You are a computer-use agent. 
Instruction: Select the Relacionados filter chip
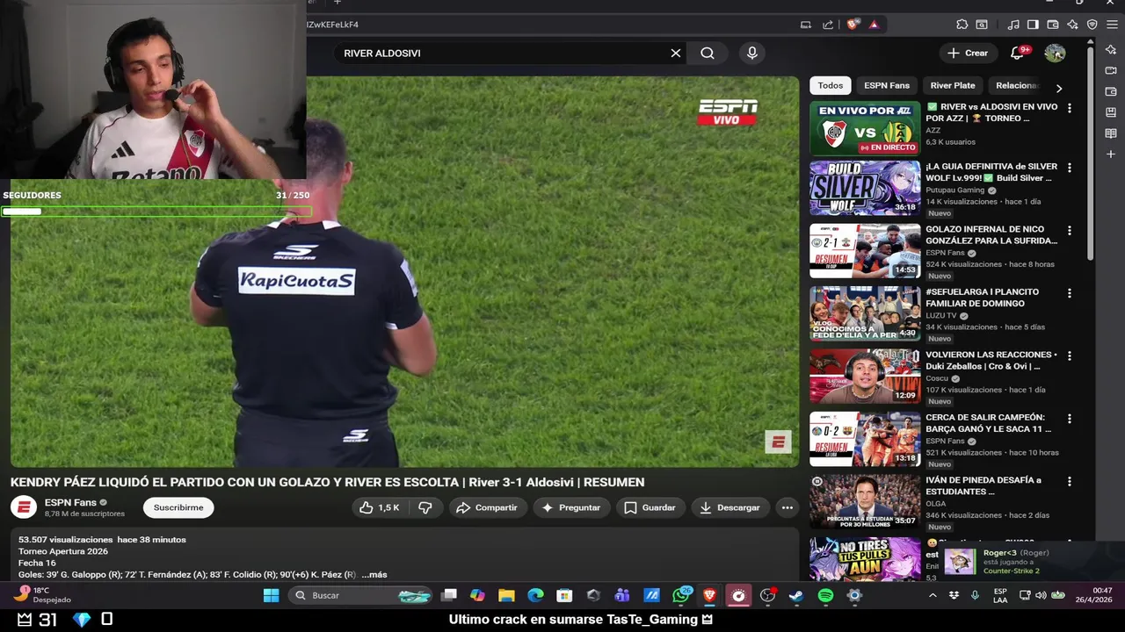click(1017, 85)
